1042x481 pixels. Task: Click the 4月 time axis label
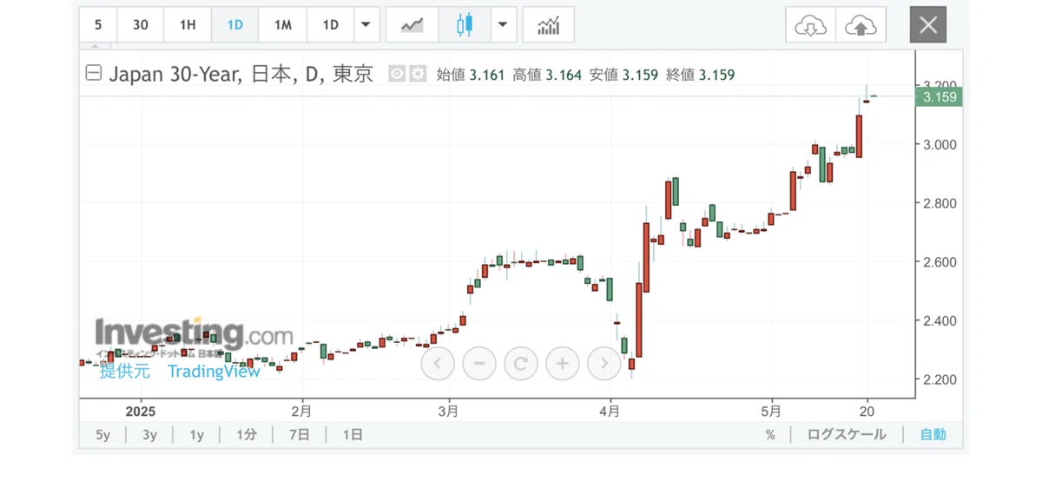point(610,410)
